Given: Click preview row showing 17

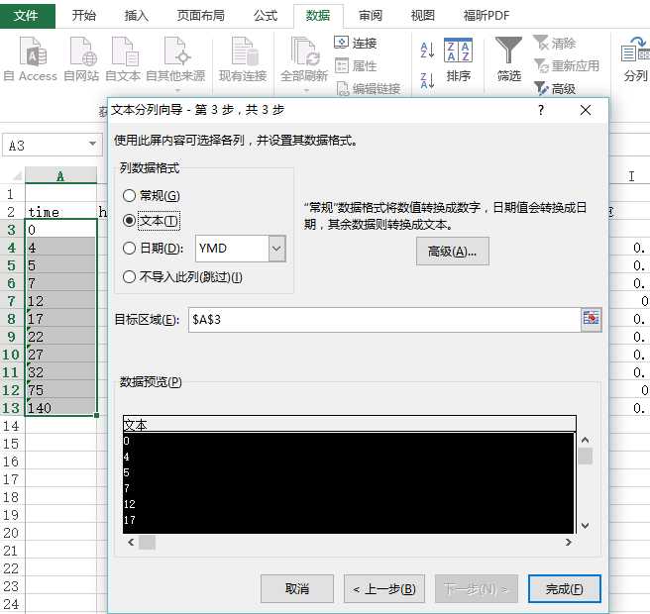Looking at the screenshot, I should 349,520.
